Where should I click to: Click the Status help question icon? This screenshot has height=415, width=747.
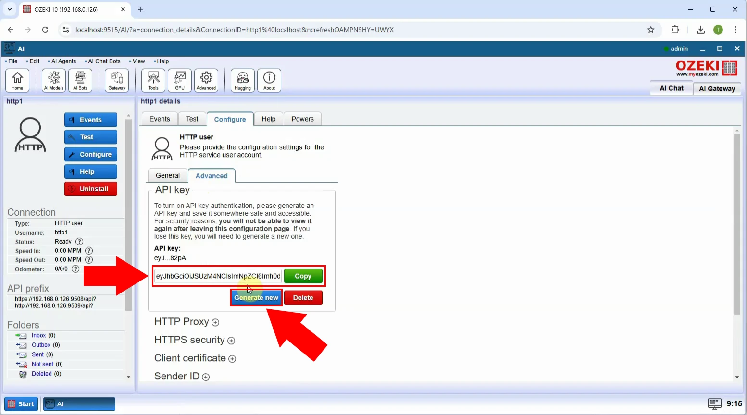(x=79, y=242)
